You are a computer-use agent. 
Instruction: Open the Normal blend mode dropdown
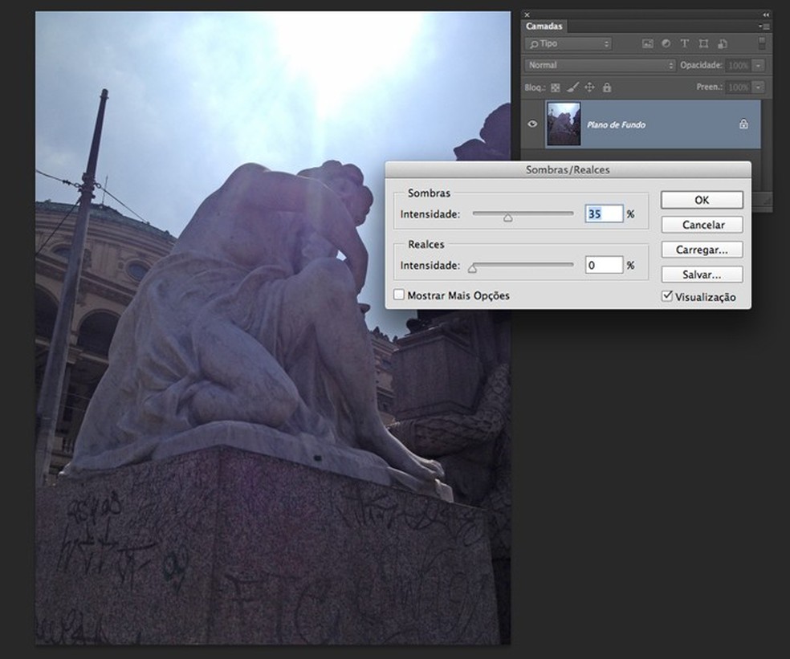600,65
